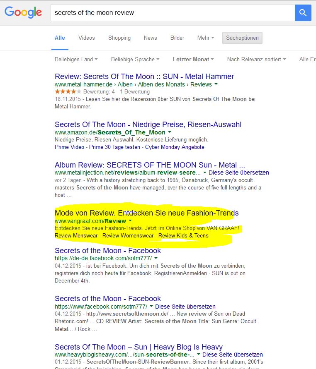Screen dimensions: 316x369
Task: Focus the search box with 'secrets of the moon review'
Action: pos(173,12)
